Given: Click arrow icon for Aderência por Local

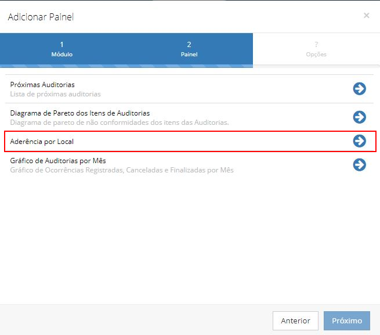Looking at the screenshot, I should [359, 141].
